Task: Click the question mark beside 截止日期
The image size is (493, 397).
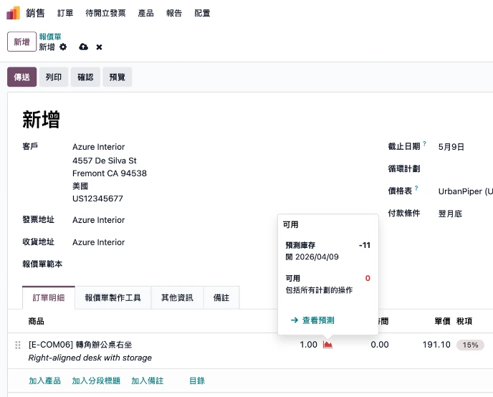Action: [424, 143]
